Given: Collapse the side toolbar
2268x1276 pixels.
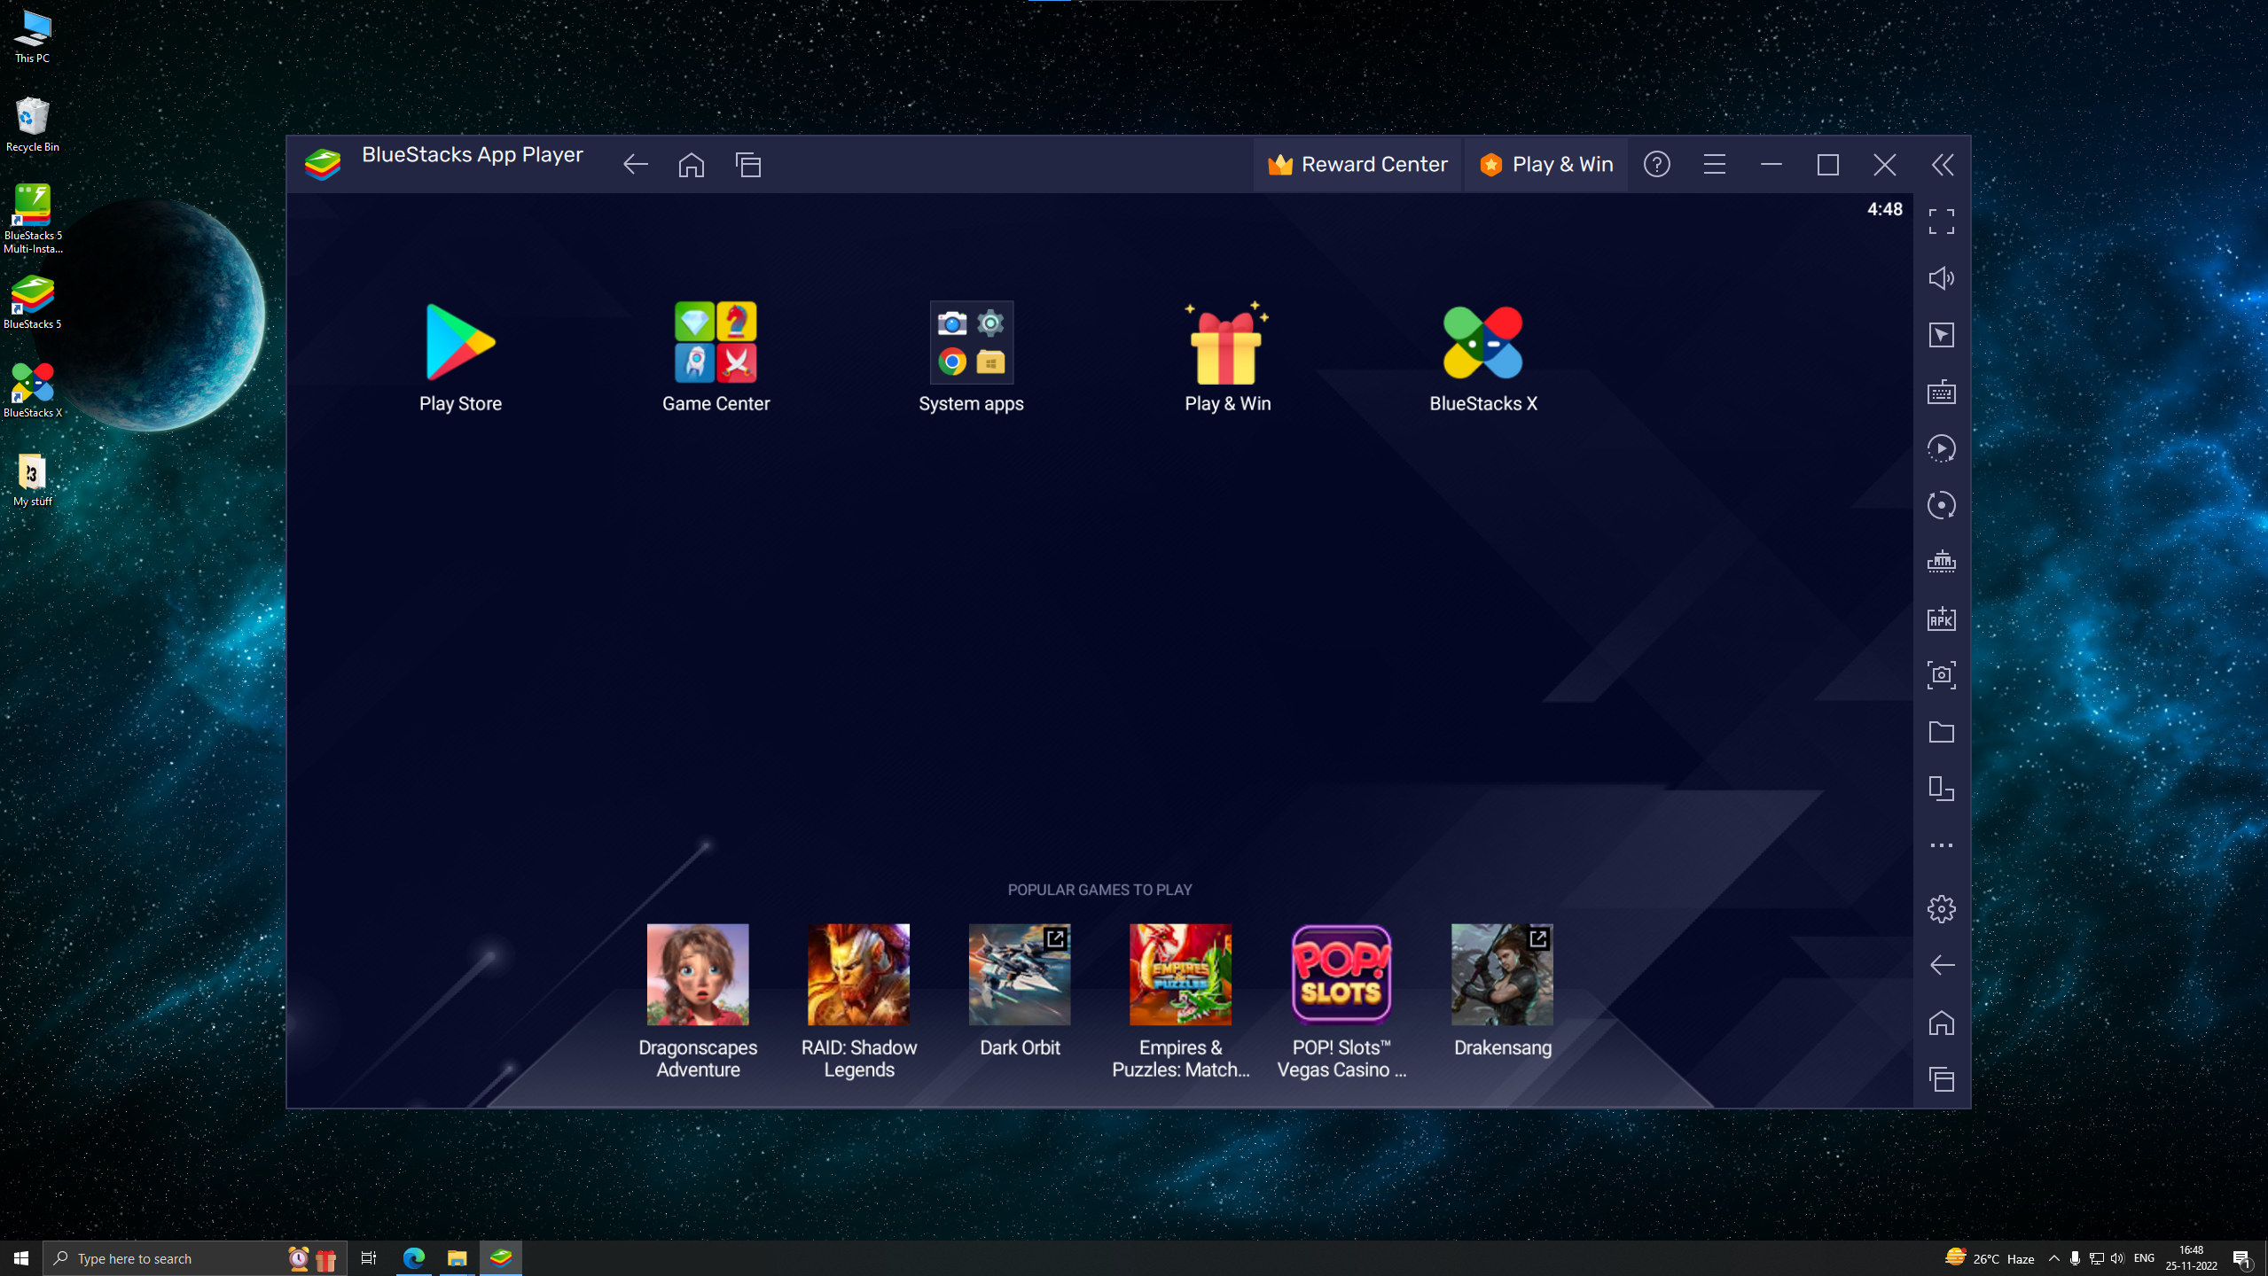Looking at the screenshot, I should 1942,165.
